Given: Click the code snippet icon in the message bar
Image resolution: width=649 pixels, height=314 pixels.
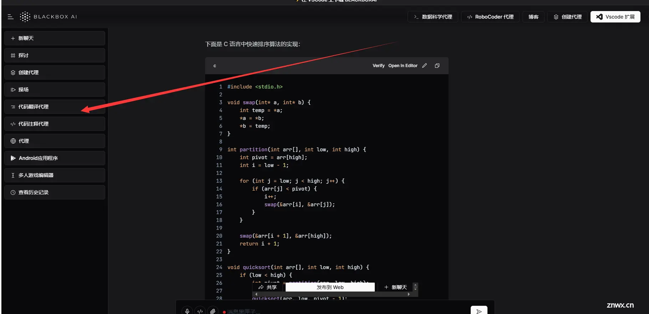Looking at the screenshot, I should pos(200,311).
